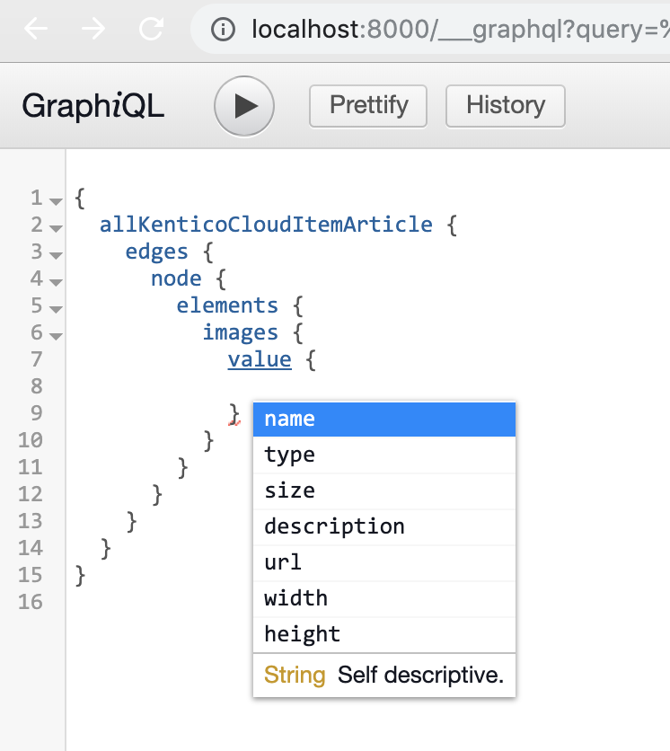Navigate back using the browser arrow
The width and height of the screenshot is (670, 751).
point(33,29)
